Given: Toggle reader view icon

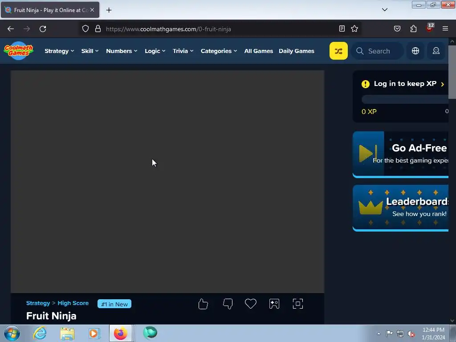Looking at the screenshot, I should (342, 28).
